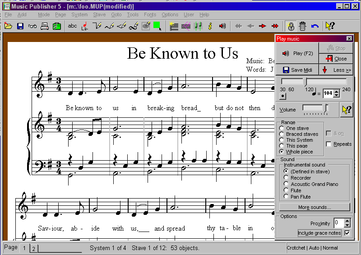This screenshot has height=255, width=361.
Task: Select the This page range option
Action: (x=282, y=146)
